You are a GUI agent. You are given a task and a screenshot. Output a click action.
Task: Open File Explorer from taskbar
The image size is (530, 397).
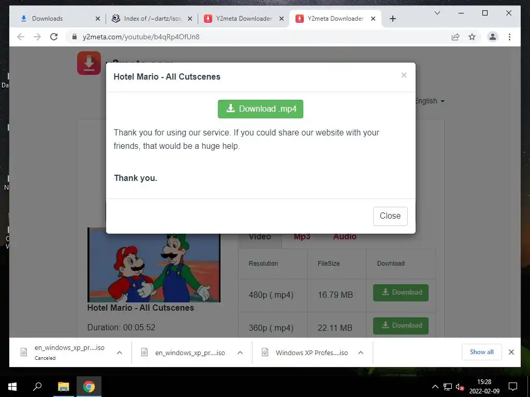pyautogui.click(x=63, y=387)
